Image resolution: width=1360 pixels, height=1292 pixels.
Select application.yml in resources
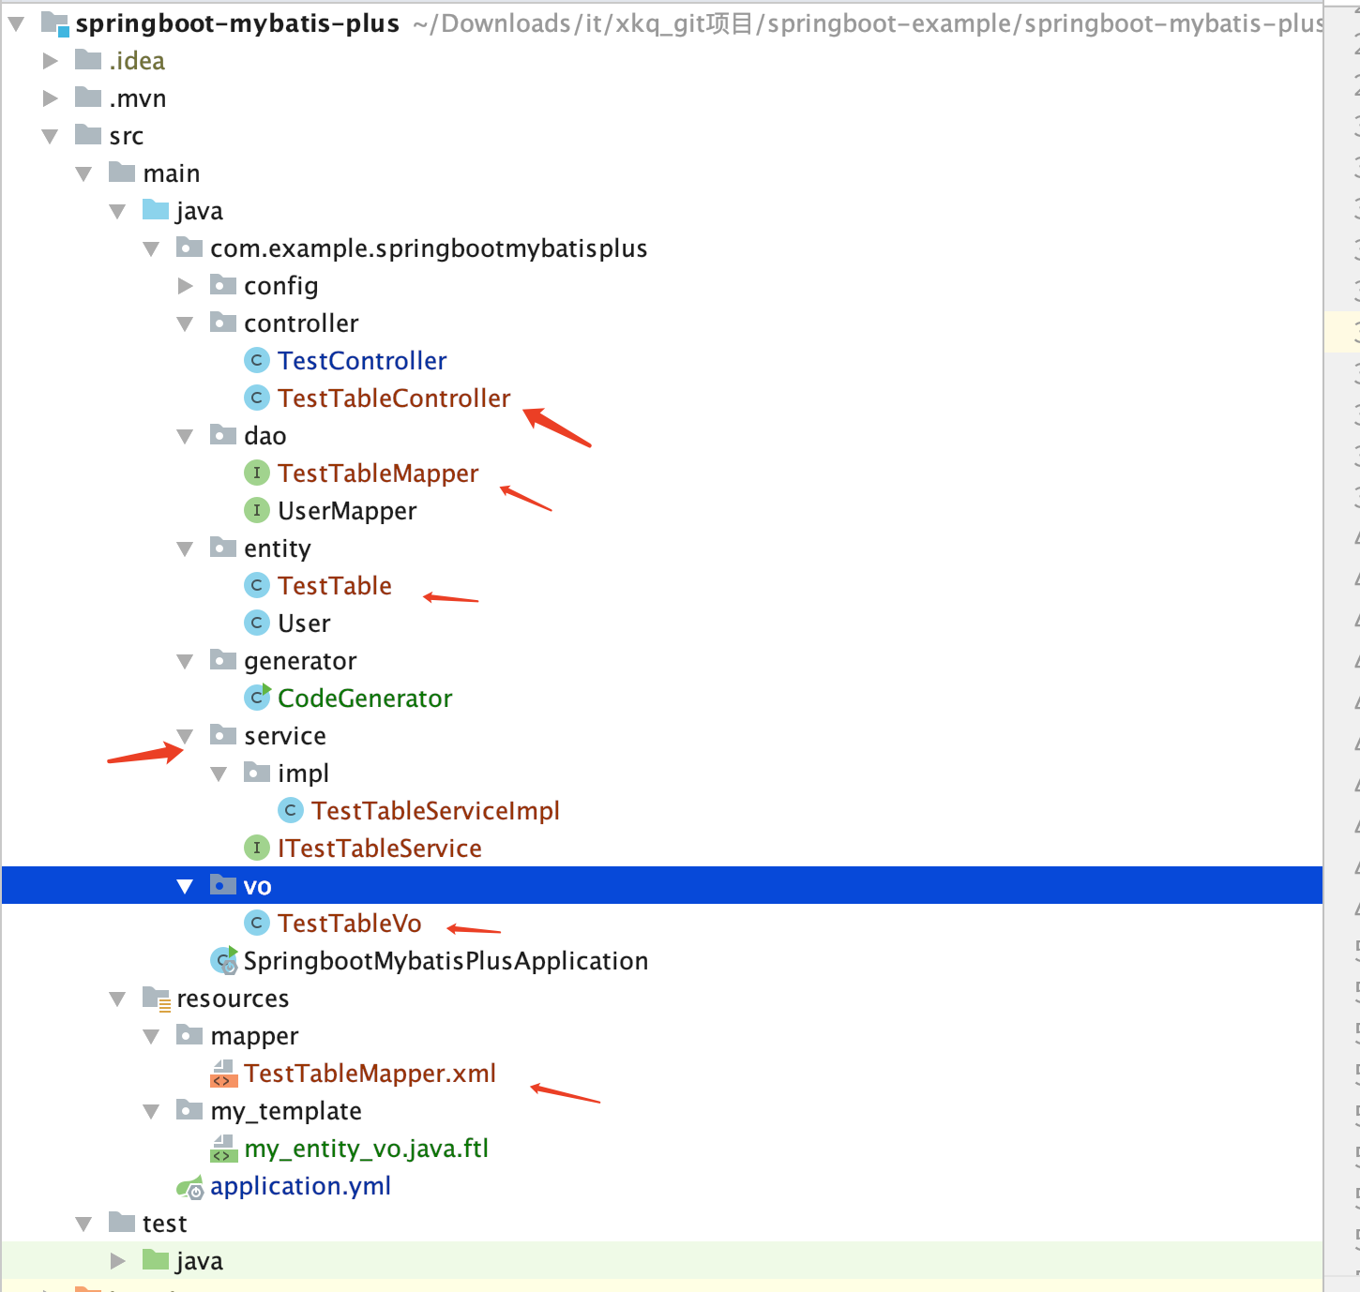(x=300, y=1186)
